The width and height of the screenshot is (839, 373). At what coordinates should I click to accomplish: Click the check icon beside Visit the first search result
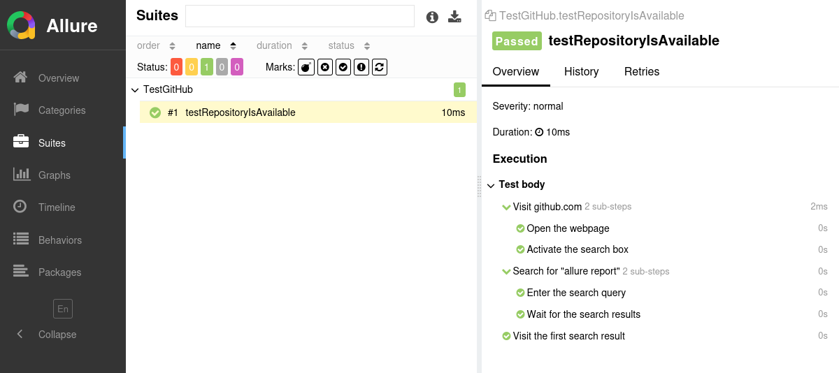[x=506, y=336]
